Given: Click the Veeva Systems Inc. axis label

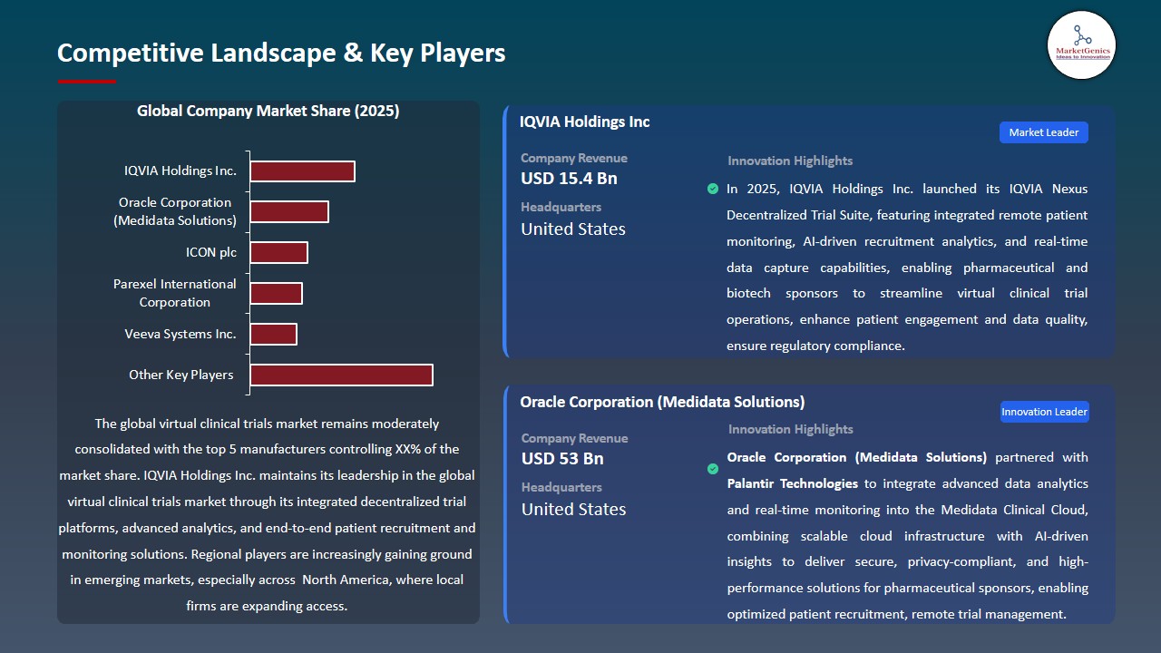Looking at the screenshot, I should (180, 334).
